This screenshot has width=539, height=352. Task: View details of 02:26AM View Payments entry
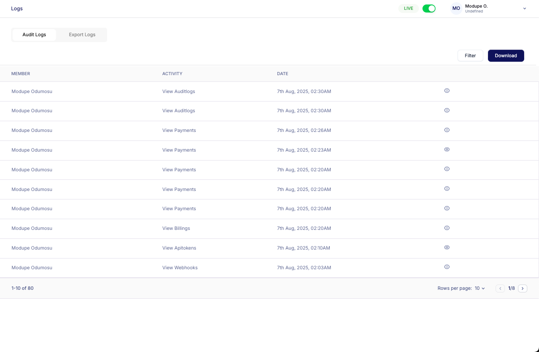click(x=447, y=130)
